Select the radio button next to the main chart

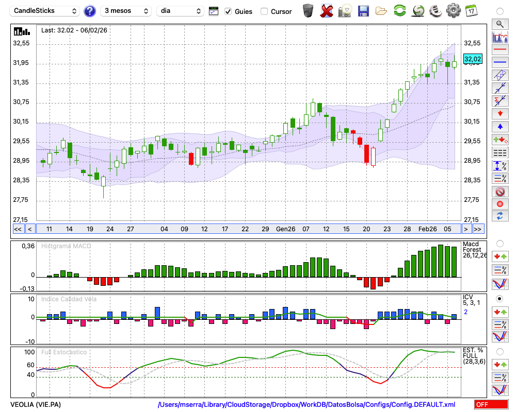tap(500, 11)
